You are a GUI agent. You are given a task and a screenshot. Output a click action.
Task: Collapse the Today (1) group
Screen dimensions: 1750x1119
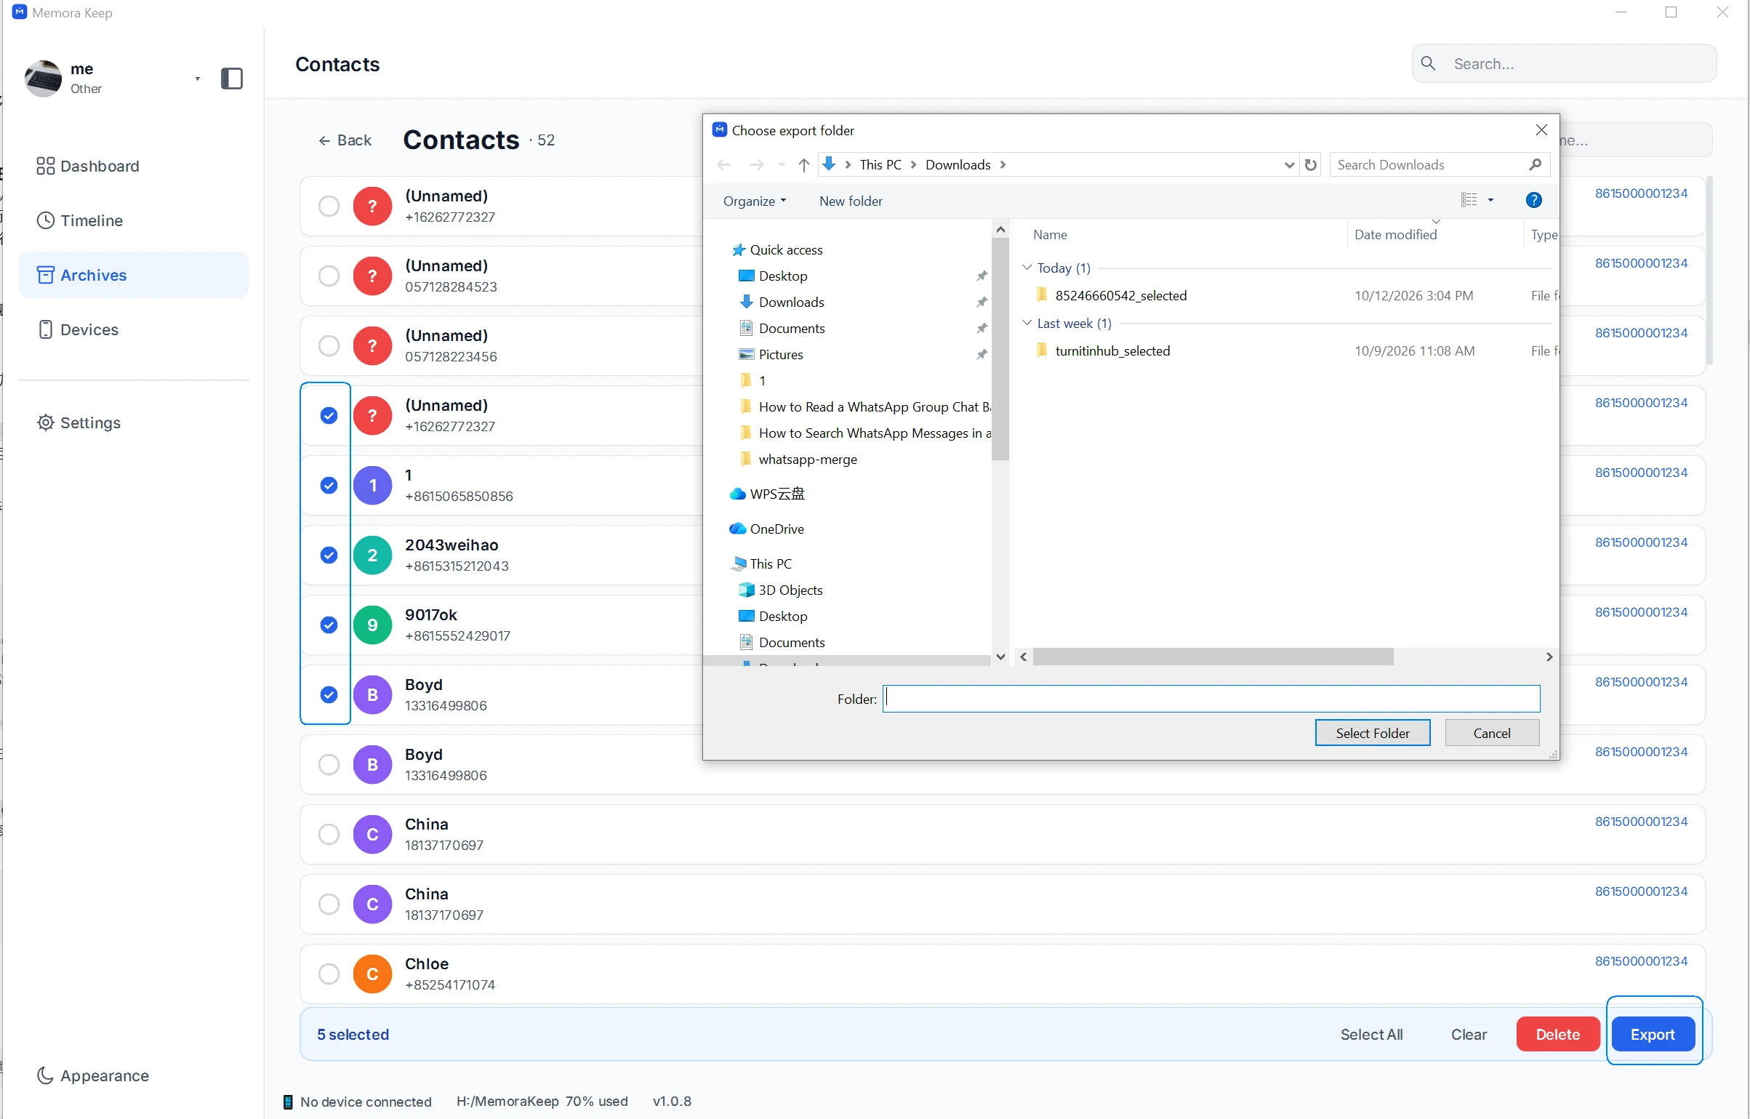(x=1027, y=268)
